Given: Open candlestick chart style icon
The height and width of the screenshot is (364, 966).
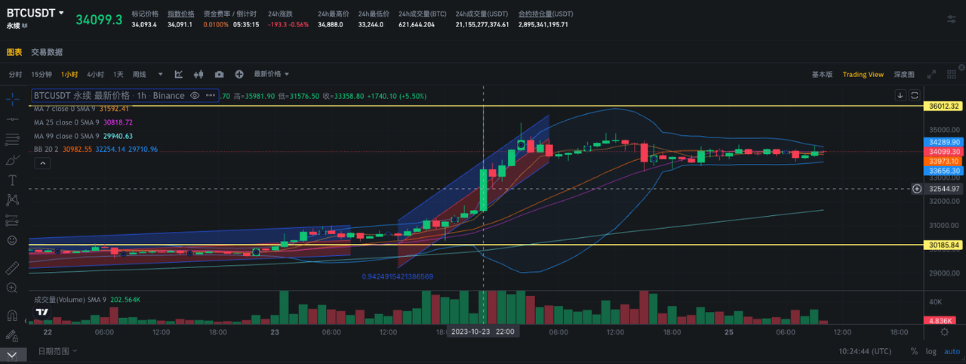Looking at the screenshot, I should pyautogui.click(x=199, y=74).
